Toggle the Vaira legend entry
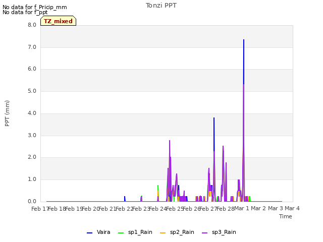The width and height of the screenshot is (323, 242). pyautogui.click(x=98, y=232)
